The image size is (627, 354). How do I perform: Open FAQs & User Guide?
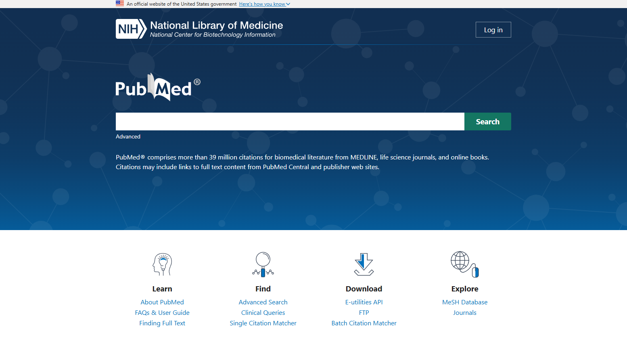coord(162,312)
